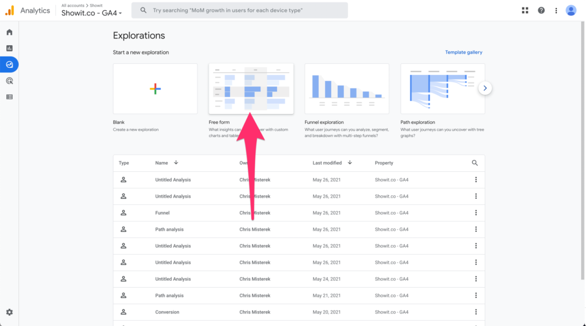Open the account profile avatar
This screenshot has width=586, height=326.
pyautogui.click(x=571, y=10)
